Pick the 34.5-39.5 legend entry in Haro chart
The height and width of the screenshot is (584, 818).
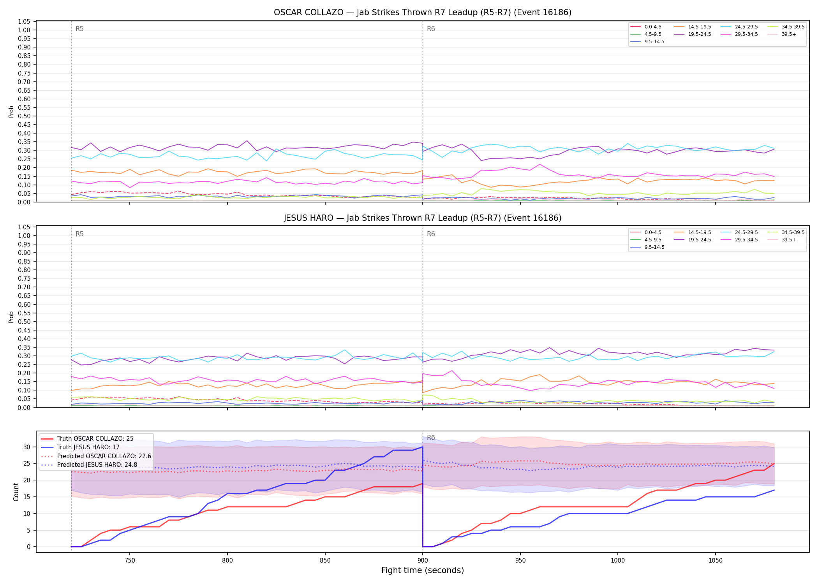pos(786,232)
